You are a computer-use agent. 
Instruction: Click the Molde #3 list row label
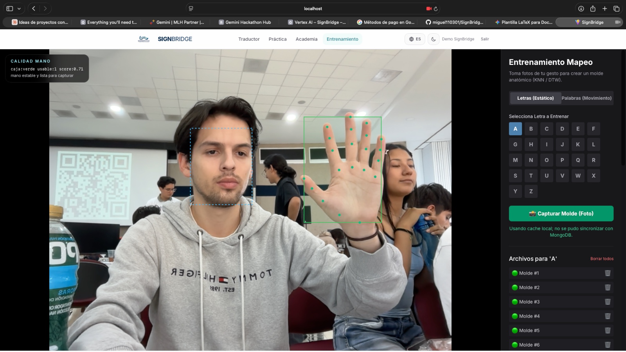[529, 302]
